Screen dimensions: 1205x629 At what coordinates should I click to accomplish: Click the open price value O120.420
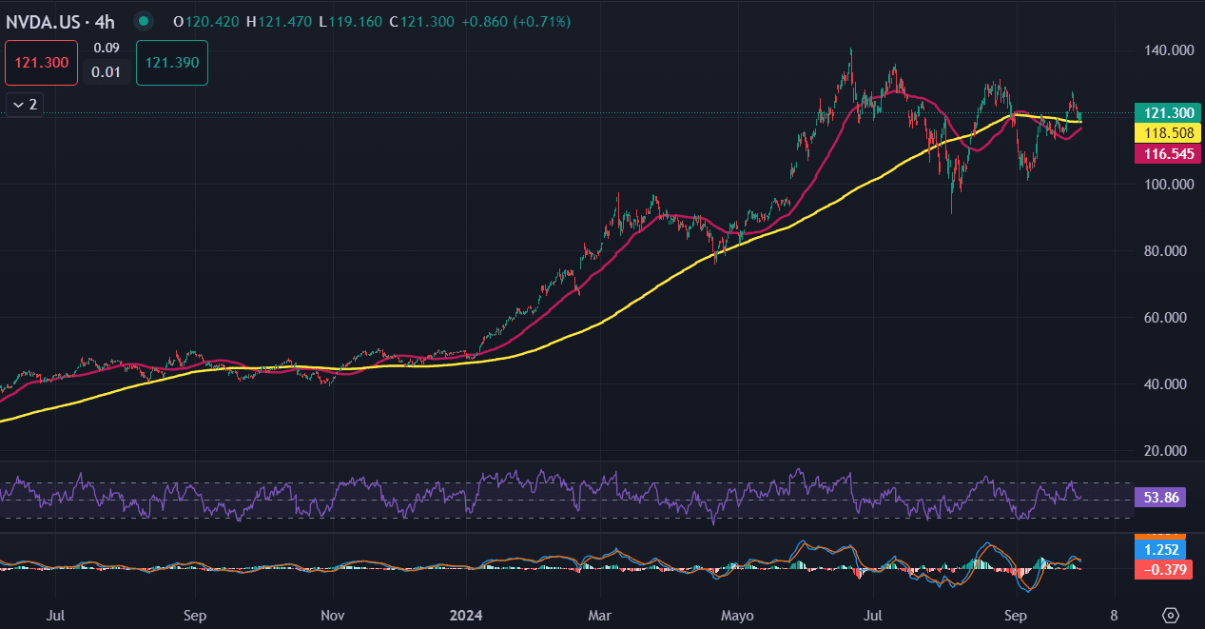pos(206,20)
